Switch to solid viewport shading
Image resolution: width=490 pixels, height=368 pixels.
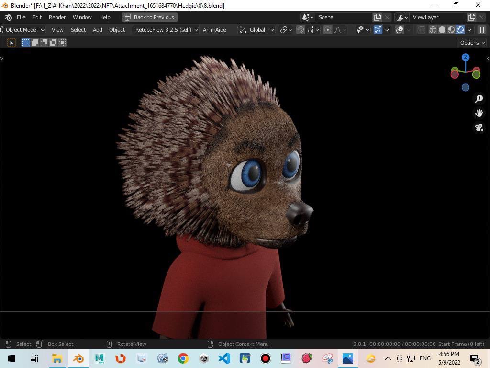click(x=442, y=30)
